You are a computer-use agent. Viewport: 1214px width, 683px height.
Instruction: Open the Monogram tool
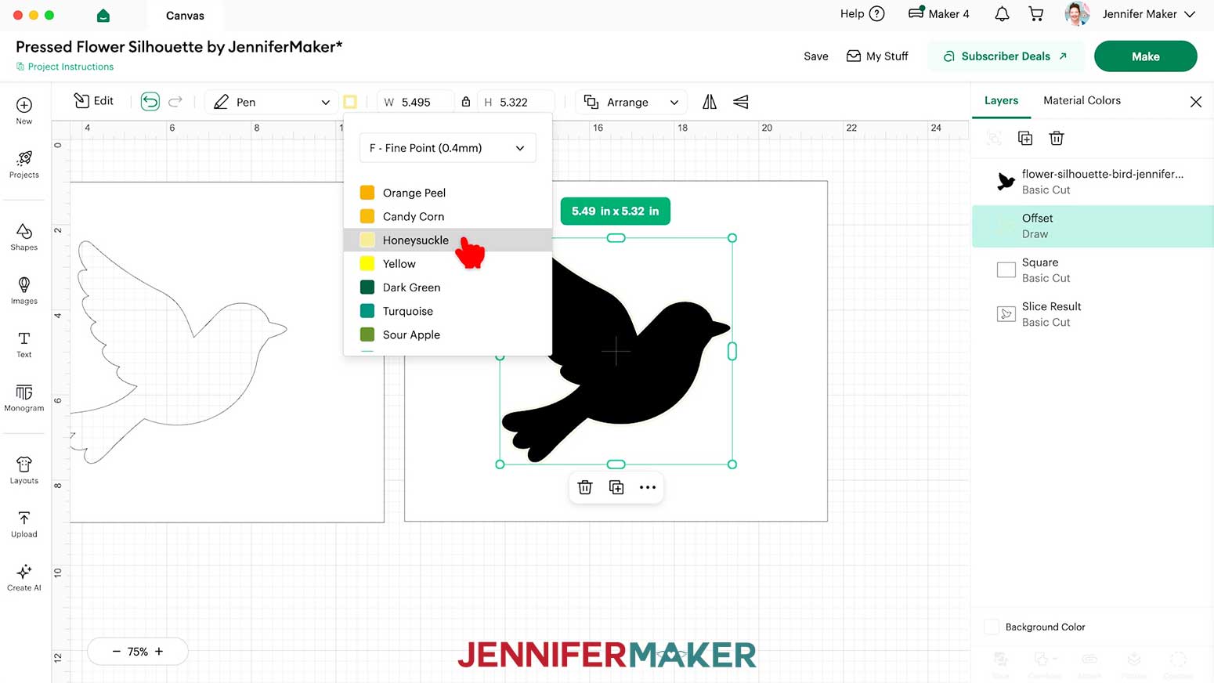pyautogui.click(x=24, y=398)
